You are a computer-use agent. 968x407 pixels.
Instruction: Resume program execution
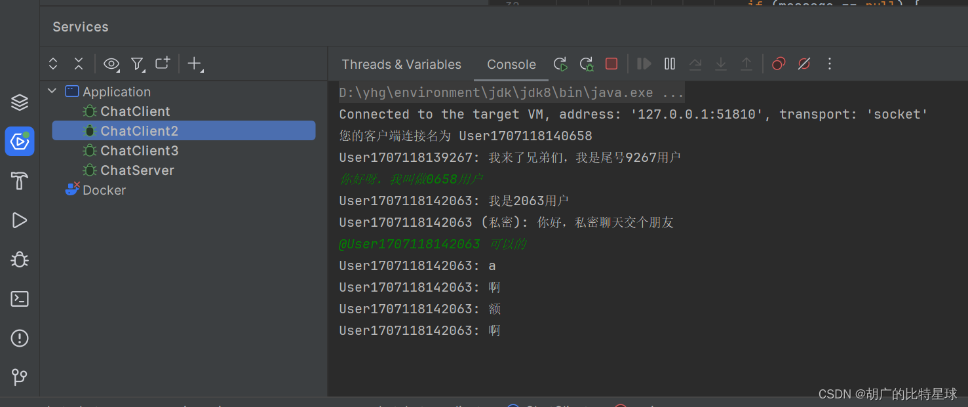[x=644, y=64]
